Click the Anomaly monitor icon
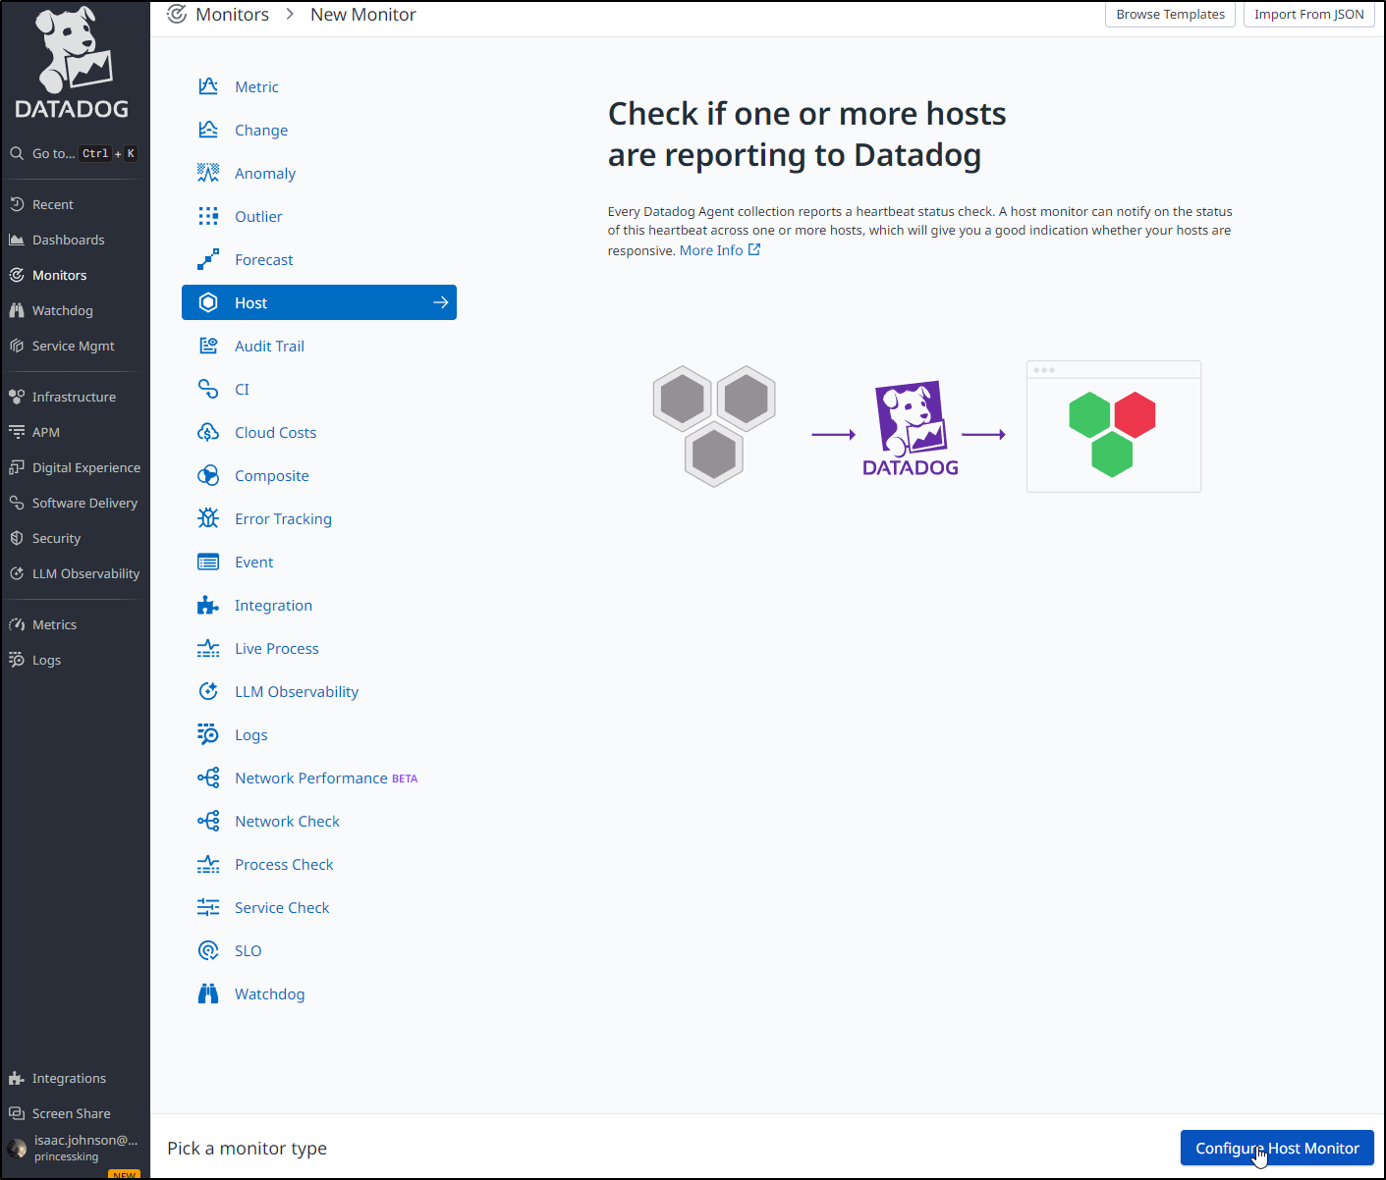 [x=208, y=173]
